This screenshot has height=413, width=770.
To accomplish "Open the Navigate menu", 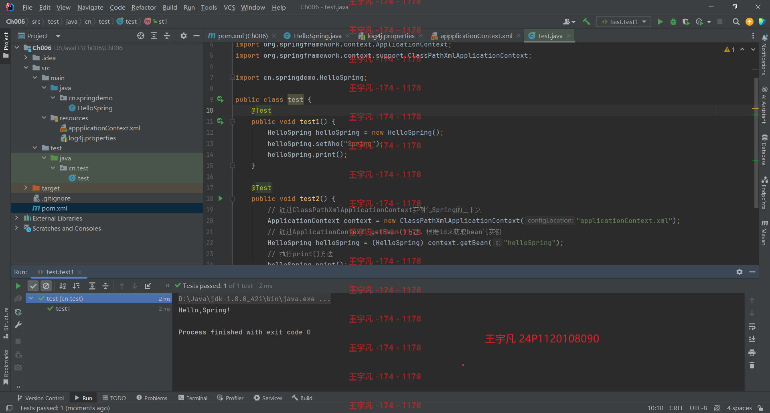I will click(x=90, y=7).
